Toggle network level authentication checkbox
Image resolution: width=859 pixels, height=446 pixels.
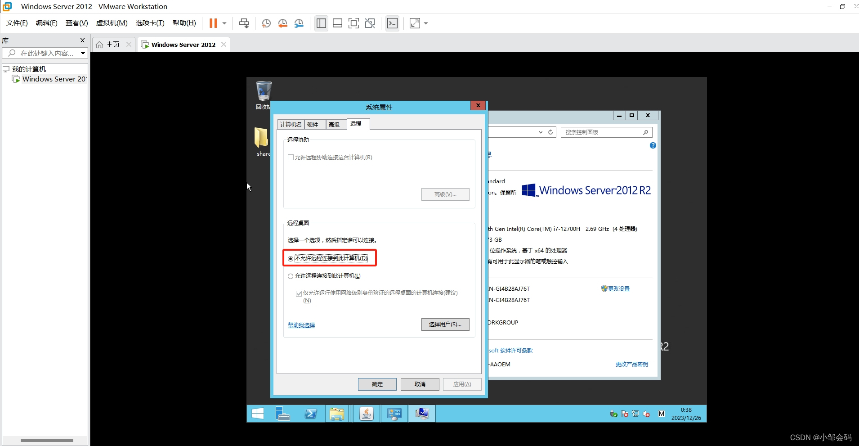click(299, 293)
